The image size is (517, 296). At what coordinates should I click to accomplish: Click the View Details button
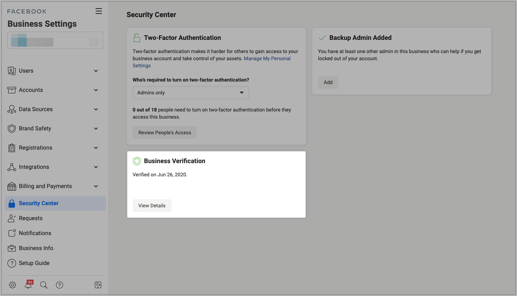[152, 206]
